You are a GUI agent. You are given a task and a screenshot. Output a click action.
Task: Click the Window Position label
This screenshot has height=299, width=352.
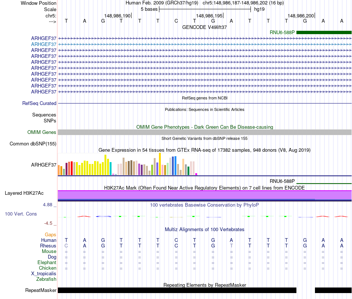pyautogui.click(x=39, y=3)
